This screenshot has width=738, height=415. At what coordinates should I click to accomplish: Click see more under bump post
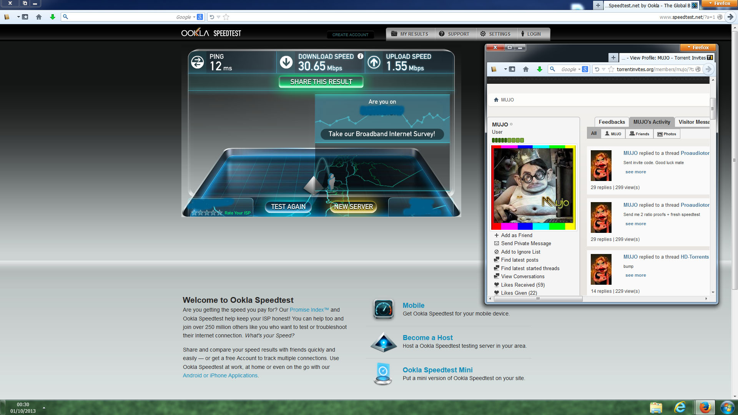[x=635, y=275]
